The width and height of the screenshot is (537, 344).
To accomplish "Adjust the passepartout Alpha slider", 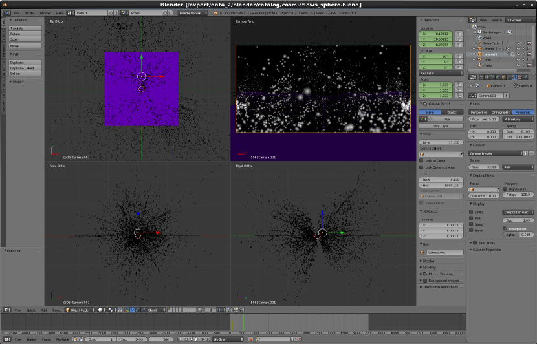I will (518, 234).
